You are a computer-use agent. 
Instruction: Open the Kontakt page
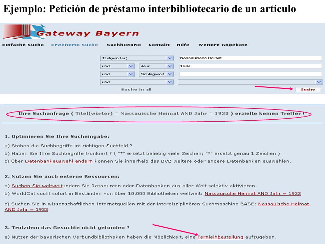(x=159, y=45)
